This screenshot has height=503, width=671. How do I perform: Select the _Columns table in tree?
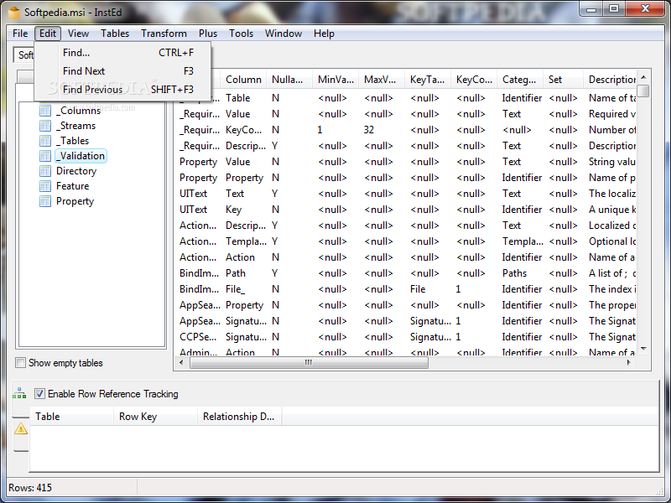point(78,111)
